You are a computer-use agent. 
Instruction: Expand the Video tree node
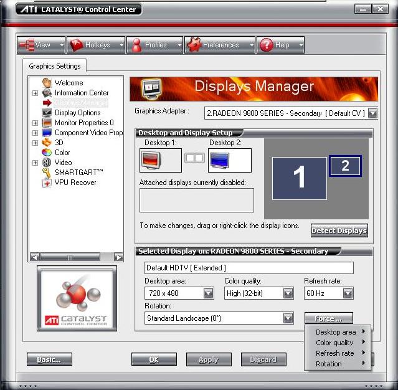click(x=36, y=163)
